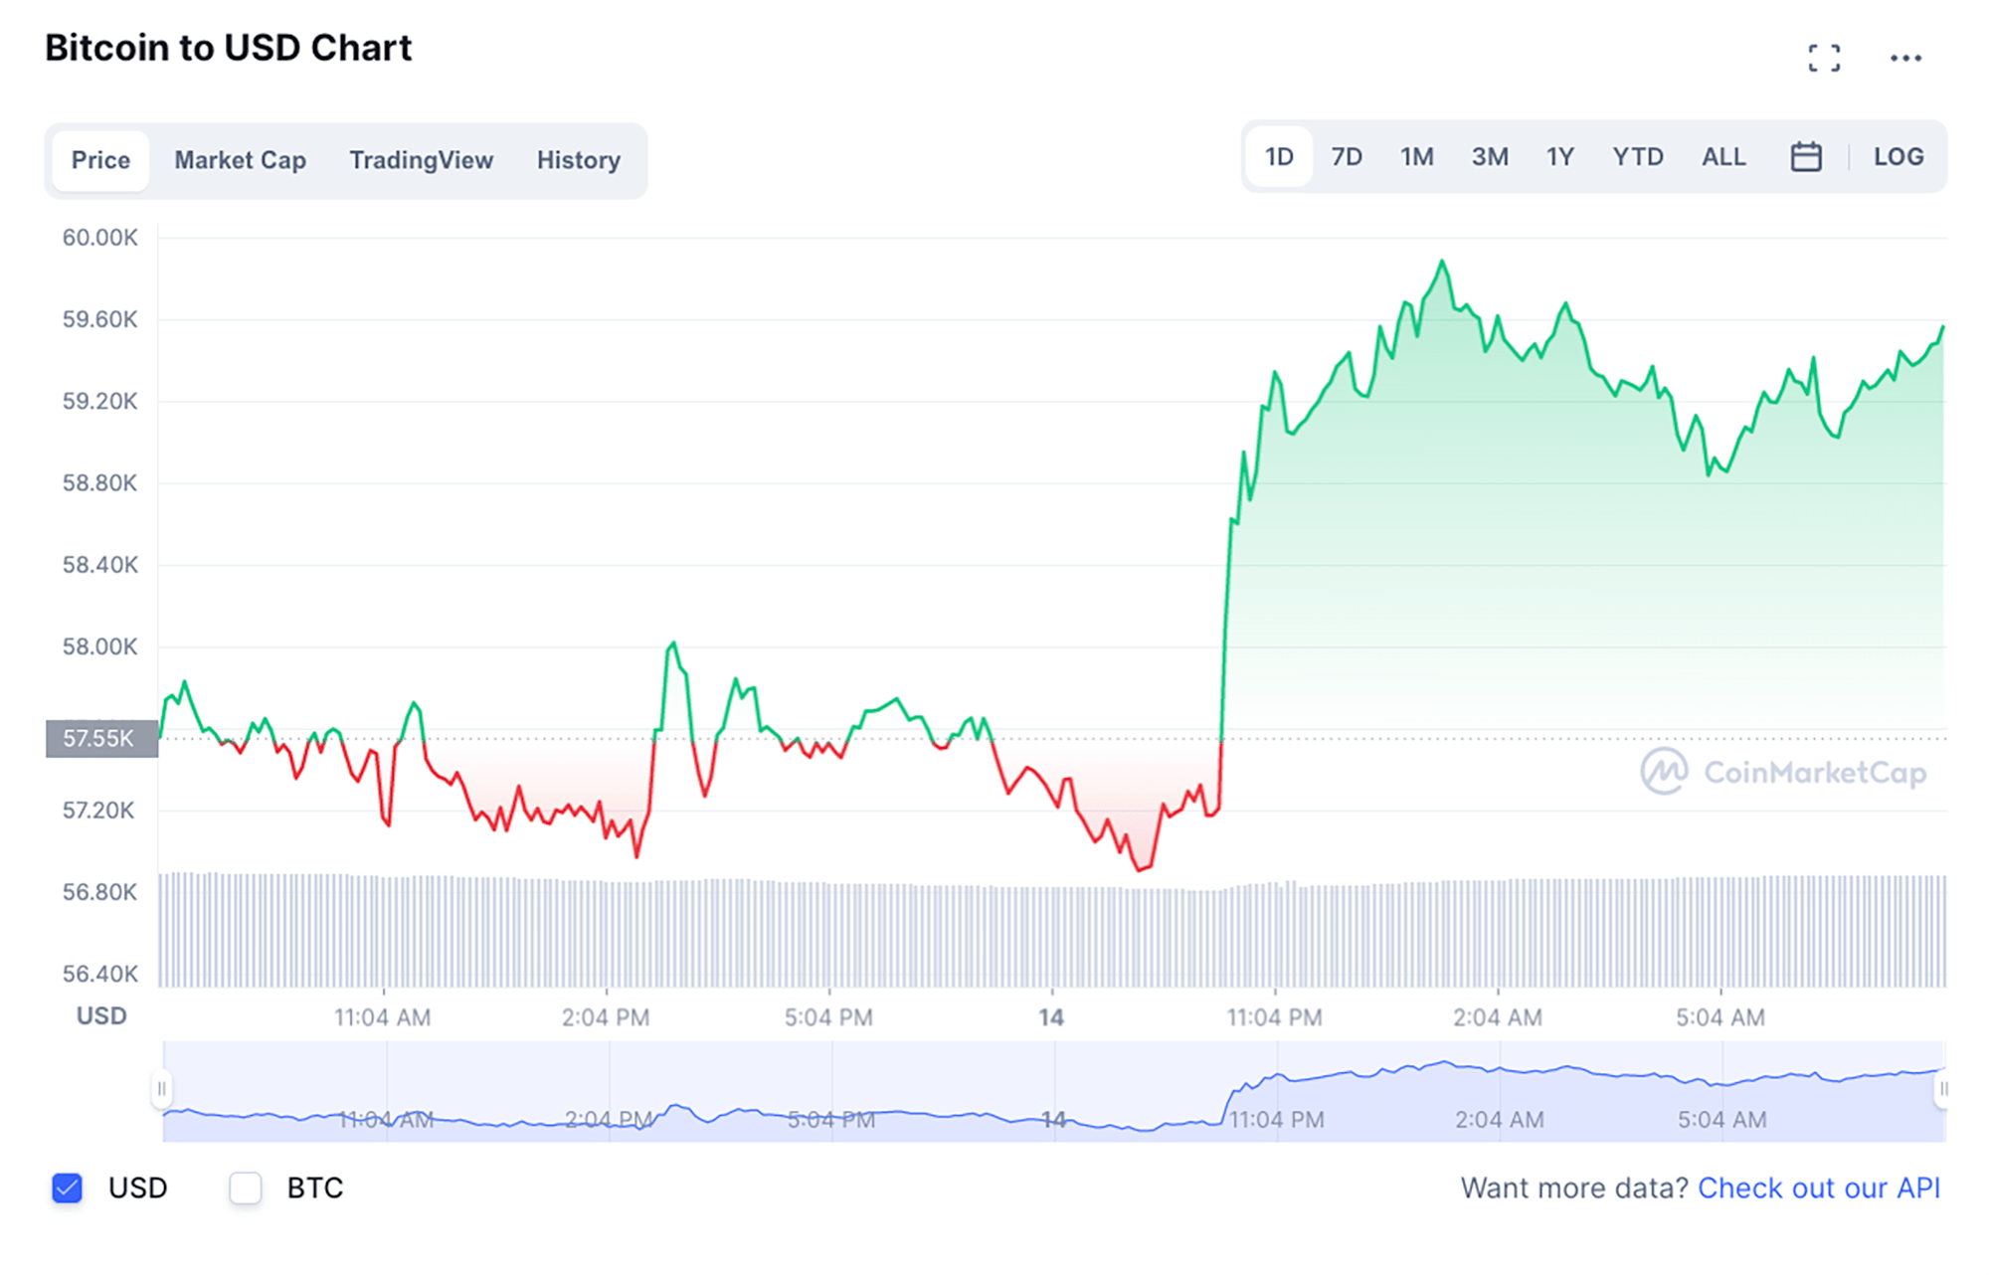Open the calendar date range picker
This screenshot has width=1989, height=1275.
click(x=1807, y=156)
